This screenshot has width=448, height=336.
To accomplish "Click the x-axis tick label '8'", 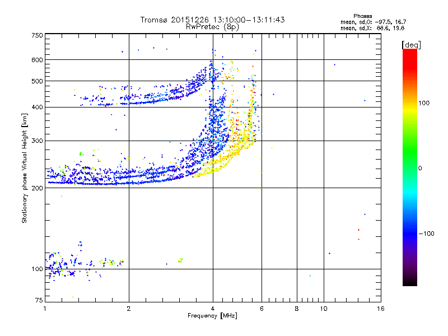I will (297, 309).
